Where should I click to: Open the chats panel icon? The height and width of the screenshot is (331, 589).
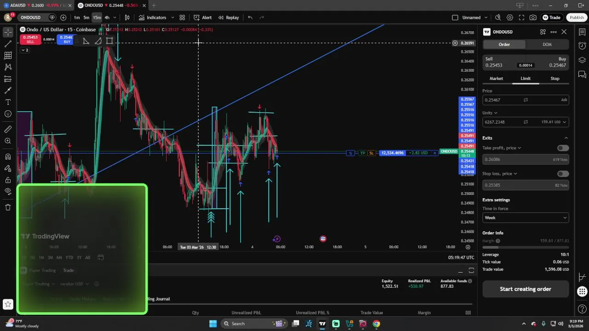point(582,74)
